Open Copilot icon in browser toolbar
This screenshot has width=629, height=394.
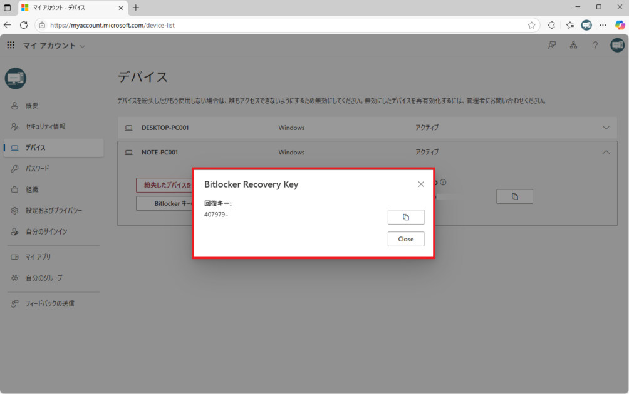point(620,25)
